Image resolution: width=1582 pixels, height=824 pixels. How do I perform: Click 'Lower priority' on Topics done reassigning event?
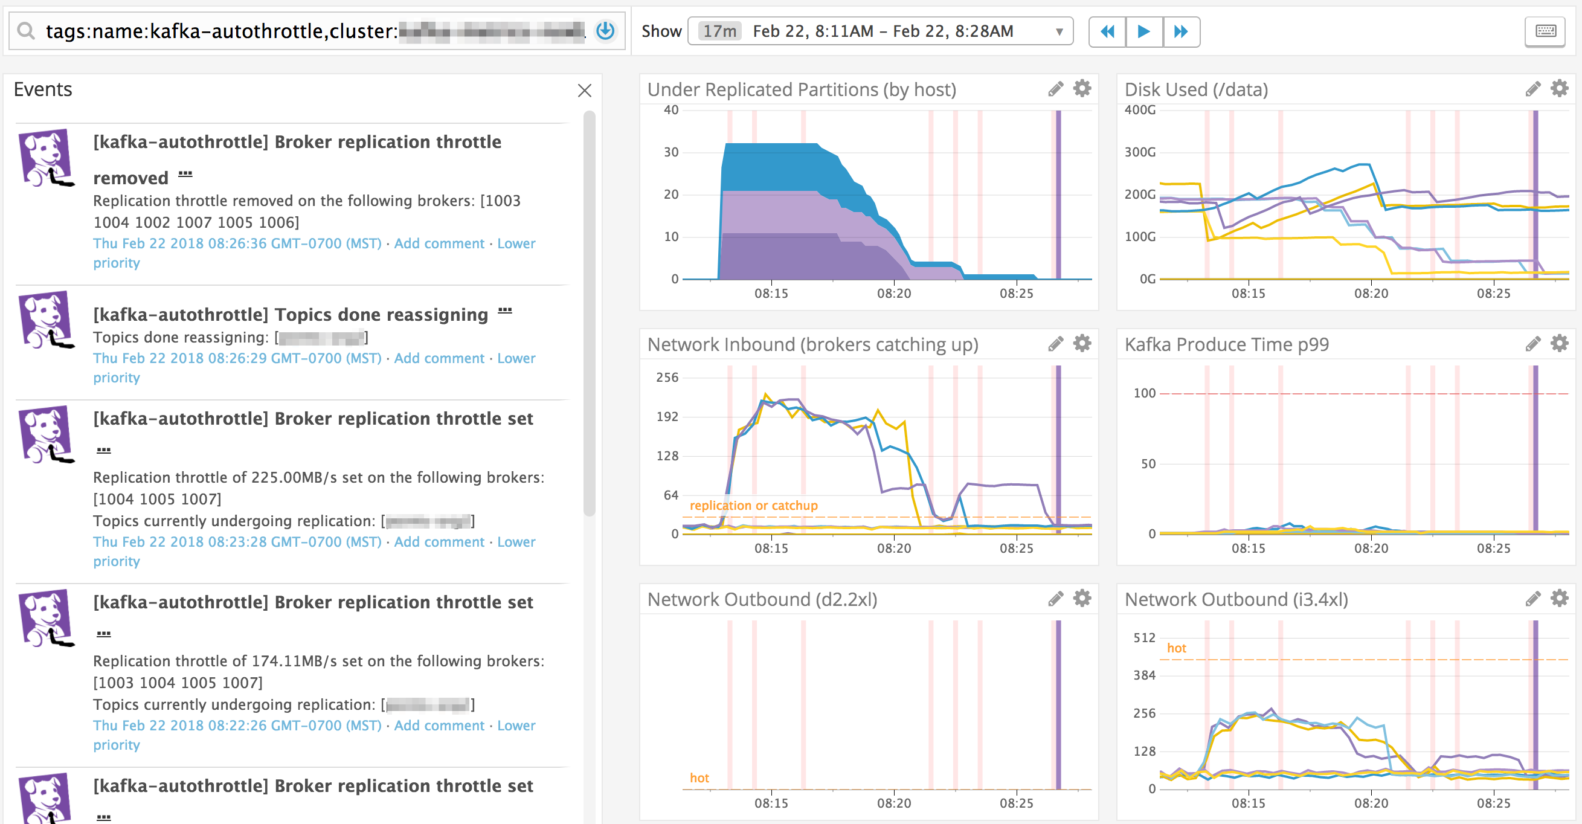coord(515,359)
